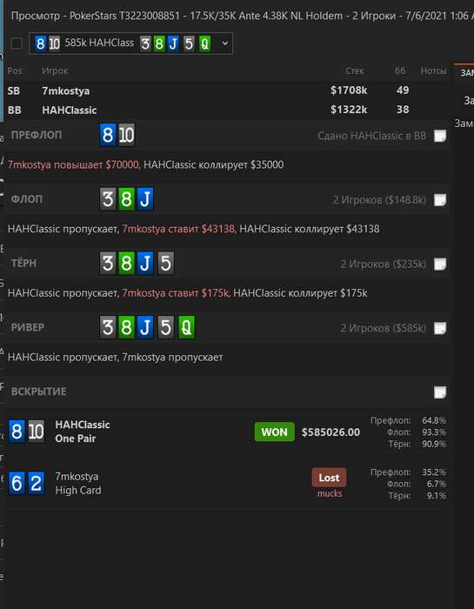474x609 pixels.
Task: Click the Стек column header
Action: coord(355,71)
